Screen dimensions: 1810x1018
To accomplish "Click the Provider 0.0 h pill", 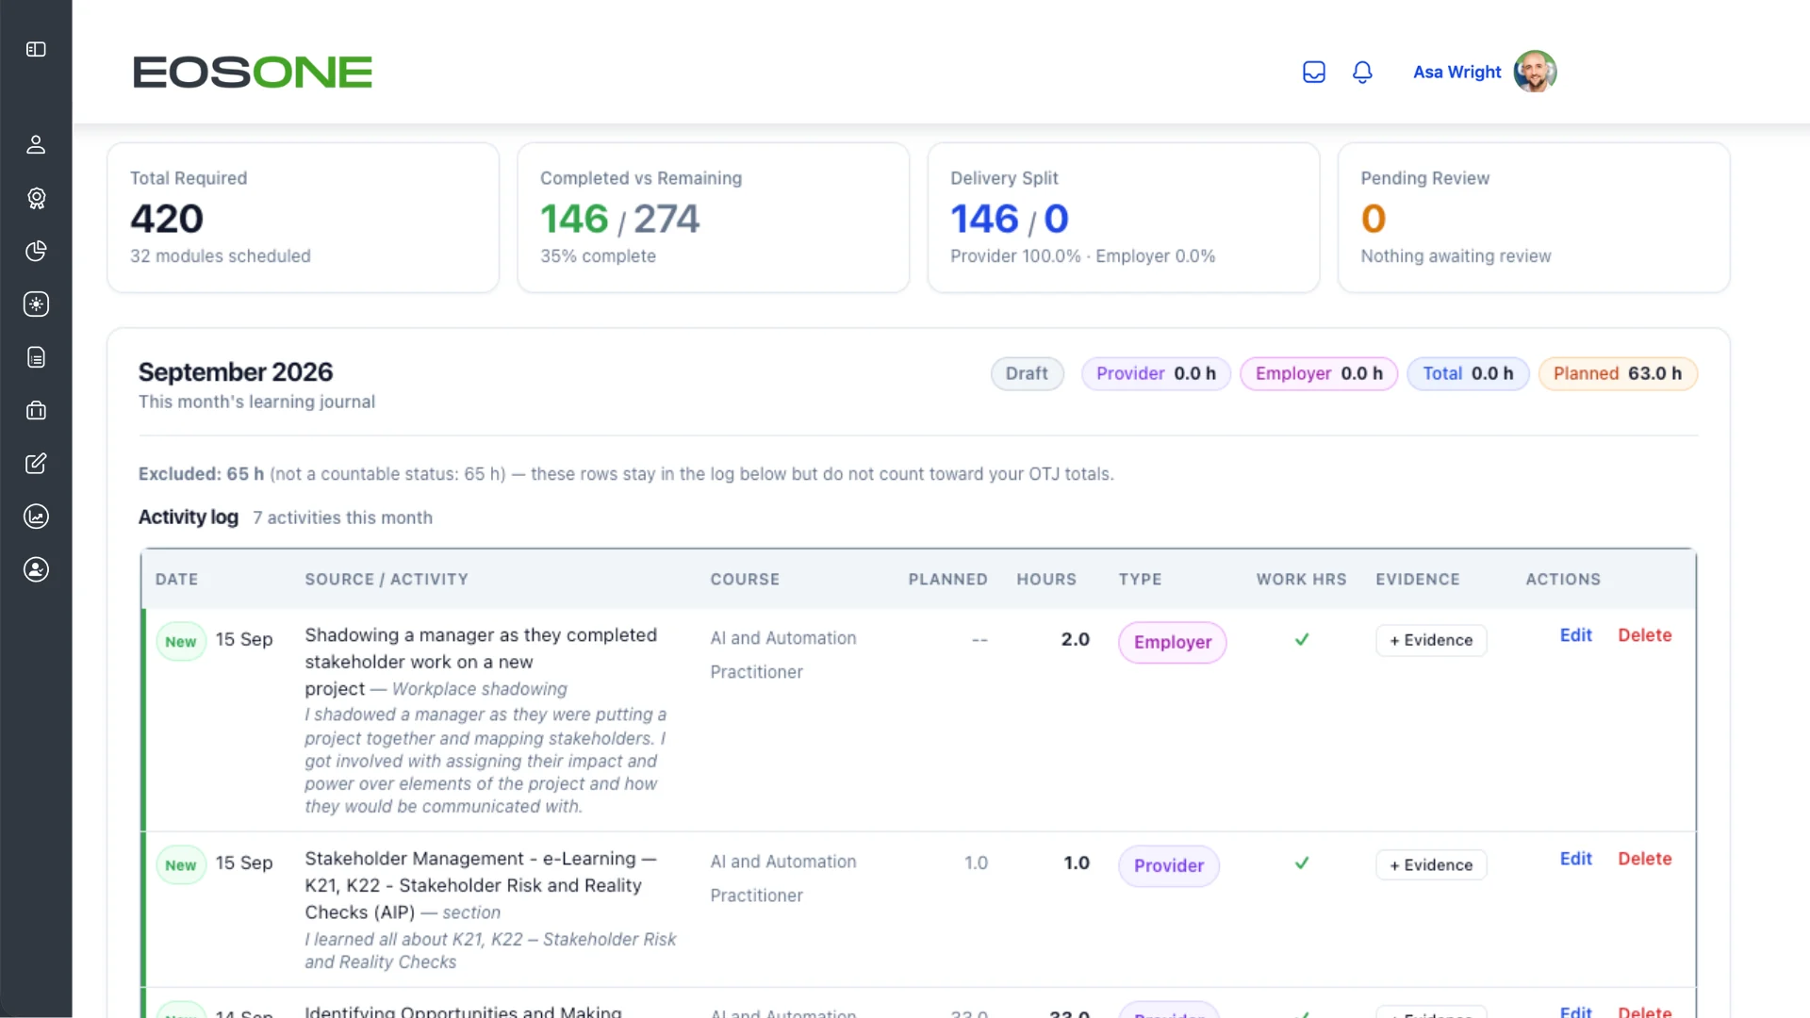I will 1156,373.
